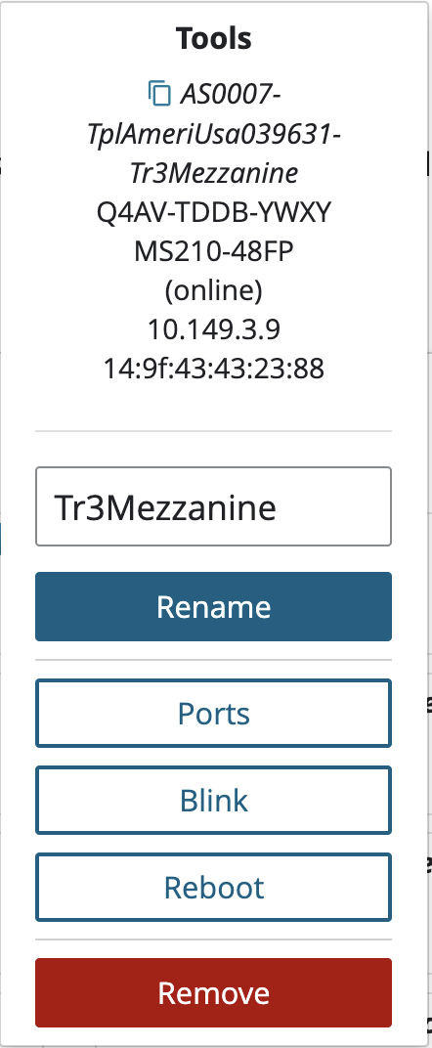Open the Ports view for this switch
The height and width of the screenshot is (1048, 432).
coord(214,713)
